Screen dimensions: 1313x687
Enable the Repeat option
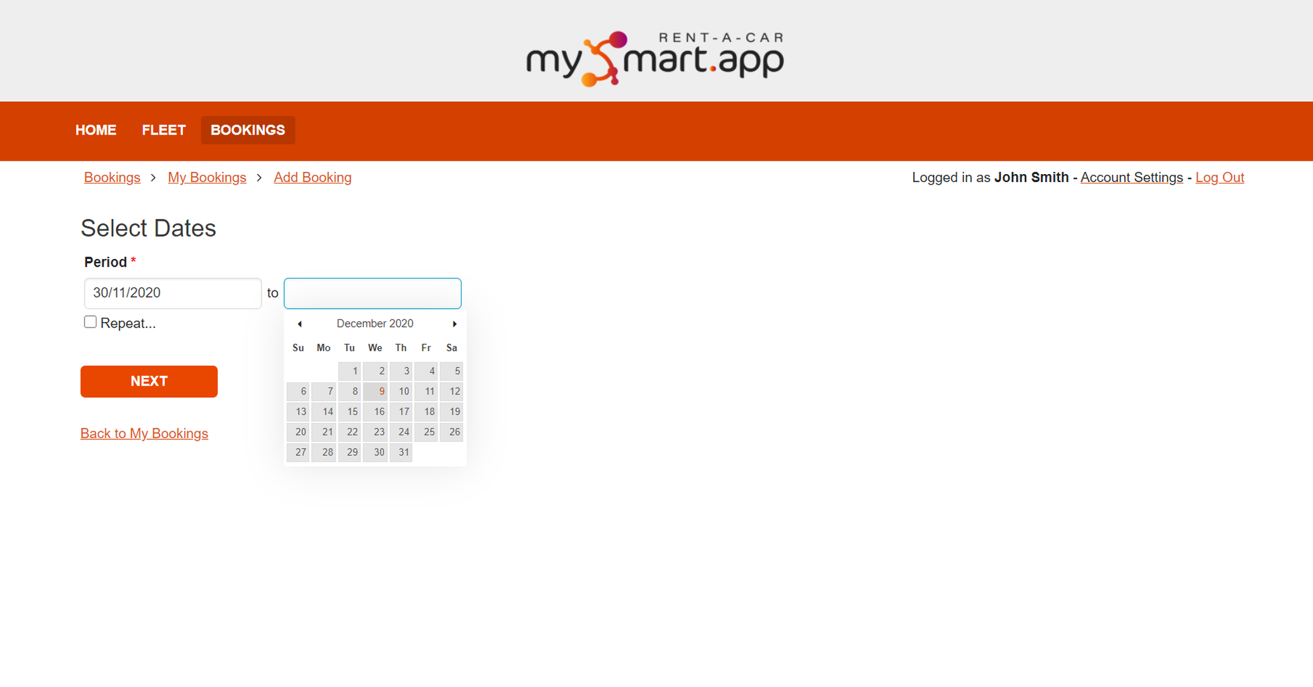point(90,321)
